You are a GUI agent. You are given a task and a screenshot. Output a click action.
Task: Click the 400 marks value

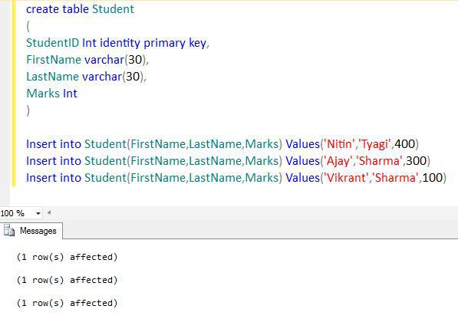point(404,144)
